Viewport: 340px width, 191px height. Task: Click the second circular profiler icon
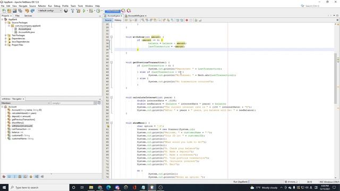129,11
